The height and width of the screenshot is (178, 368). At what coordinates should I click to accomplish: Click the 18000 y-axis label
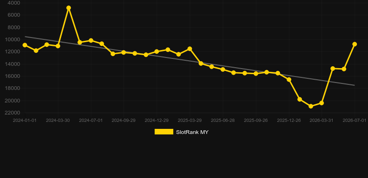coord(13,89)
